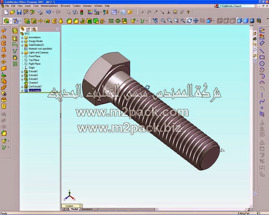Click Zoom to Area icon
This screenshot has width=269, height=215.
[170, 21]
